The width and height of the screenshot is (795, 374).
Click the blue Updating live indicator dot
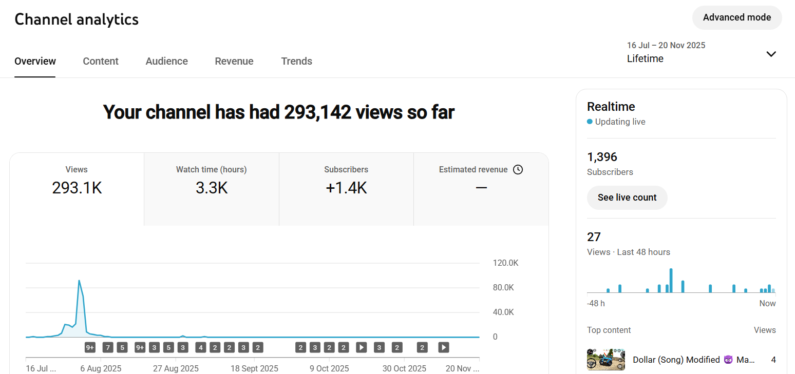coord(590,122)
